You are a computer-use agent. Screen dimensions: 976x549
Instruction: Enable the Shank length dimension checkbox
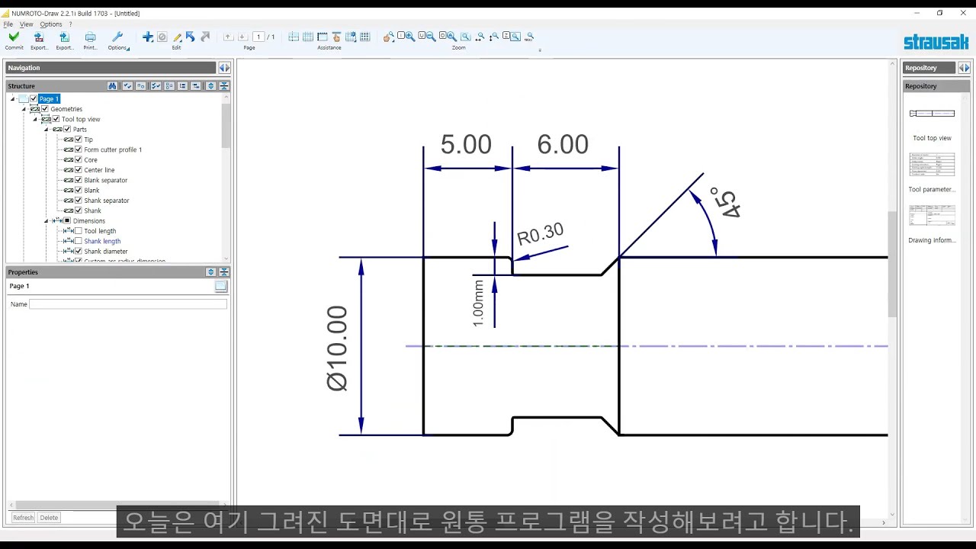pyautogui.click(x=79, y=241)
